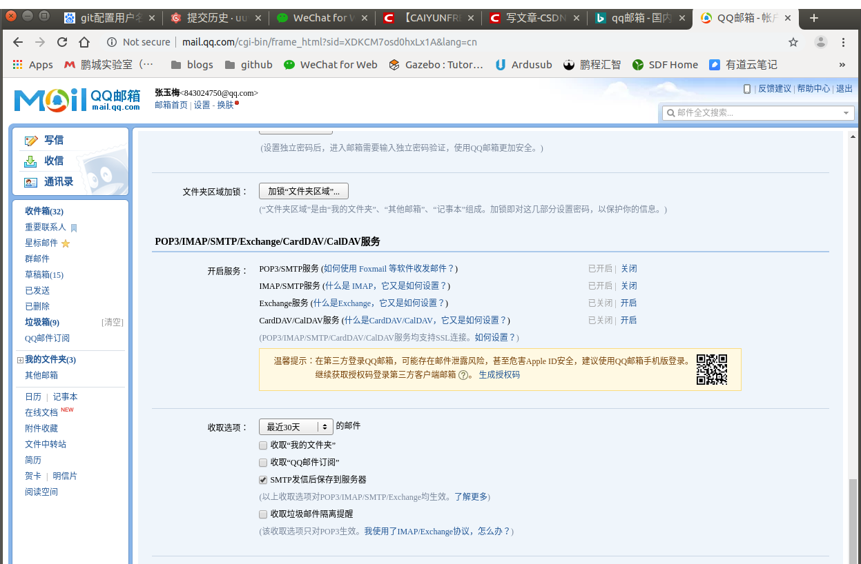
Task: Open Chrome profile avatar icon
Action: (x=821, y=42)
